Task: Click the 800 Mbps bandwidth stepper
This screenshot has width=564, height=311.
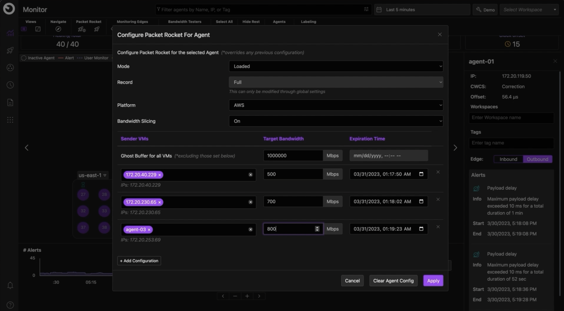Action: coord(317,229)
